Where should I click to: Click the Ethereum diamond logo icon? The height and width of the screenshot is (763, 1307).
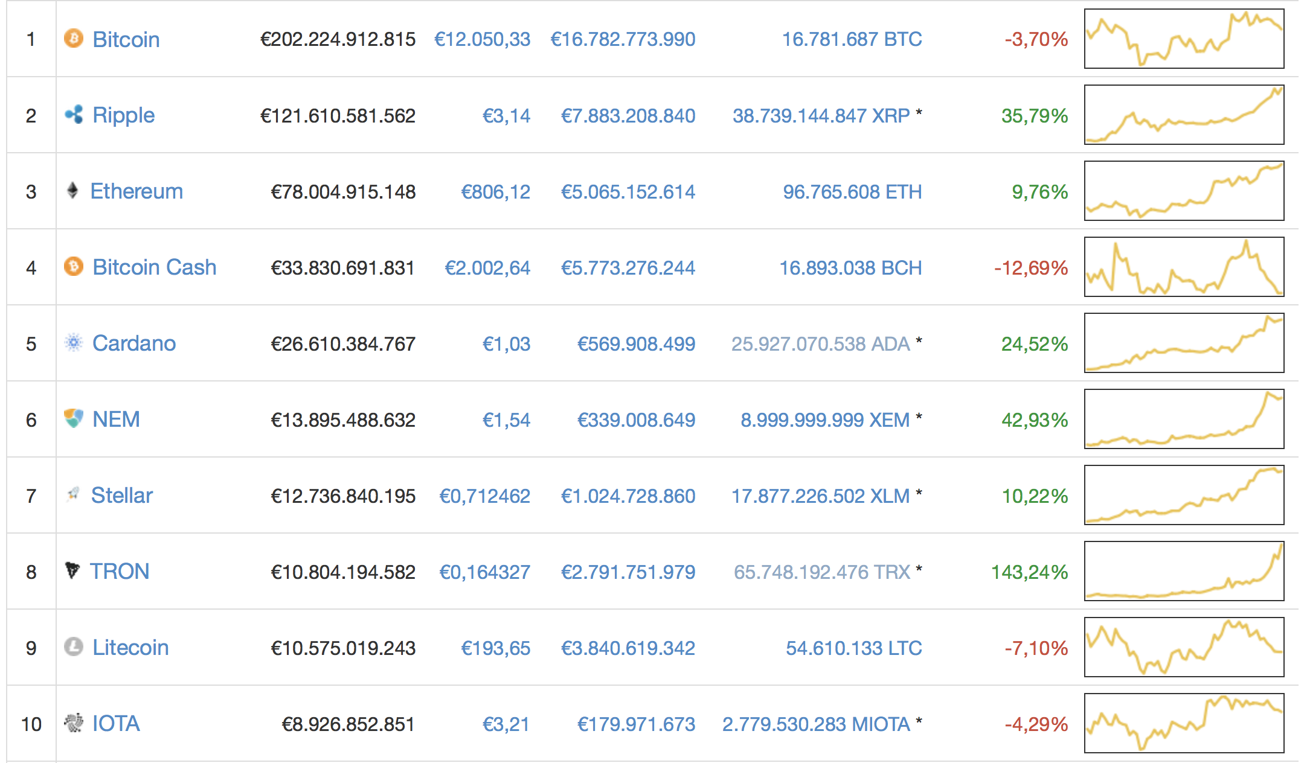[x=72, y=191]
